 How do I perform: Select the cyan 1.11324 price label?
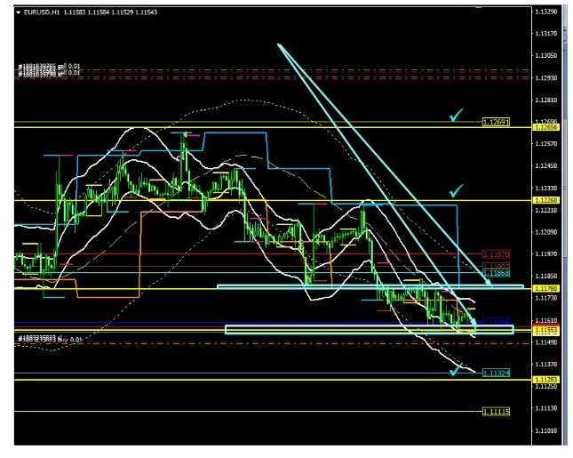496,373
